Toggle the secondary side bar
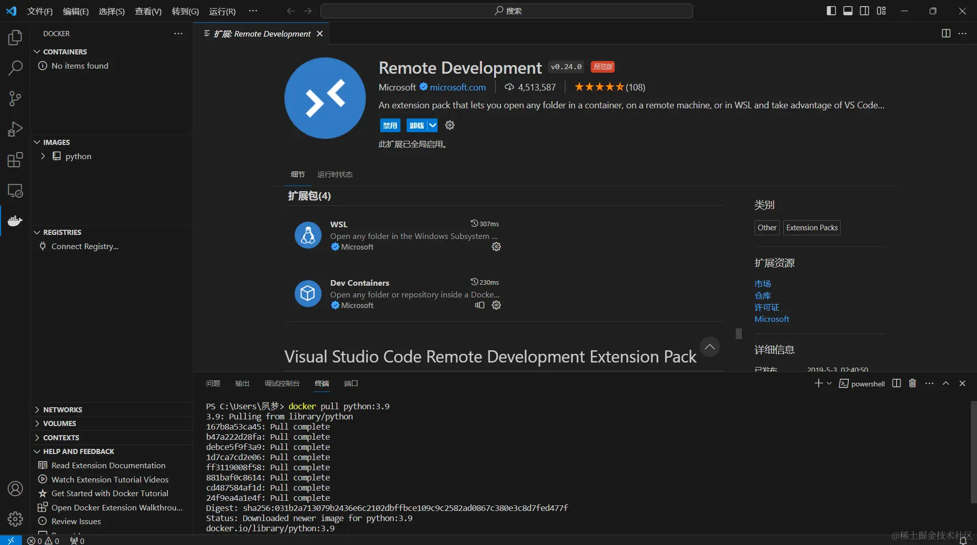This screenshot has height=545, width=977. point(865,11)
